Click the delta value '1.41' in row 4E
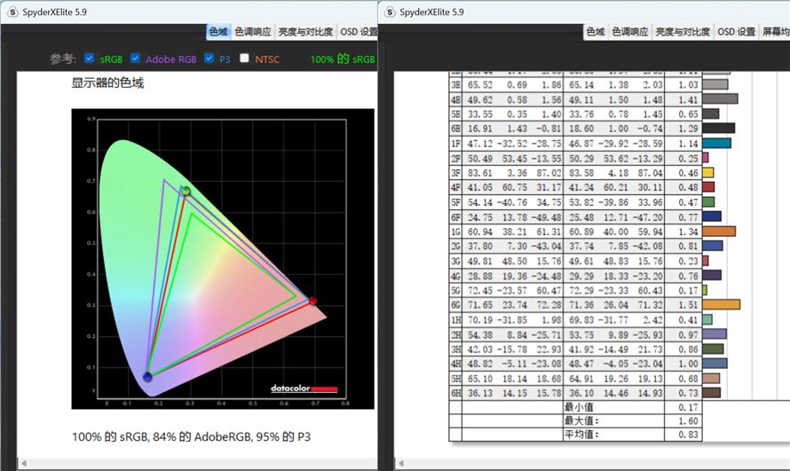 tap(688, 99)
